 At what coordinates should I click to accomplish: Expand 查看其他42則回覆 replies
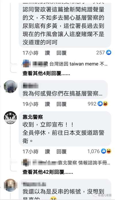tap(48, 172)
